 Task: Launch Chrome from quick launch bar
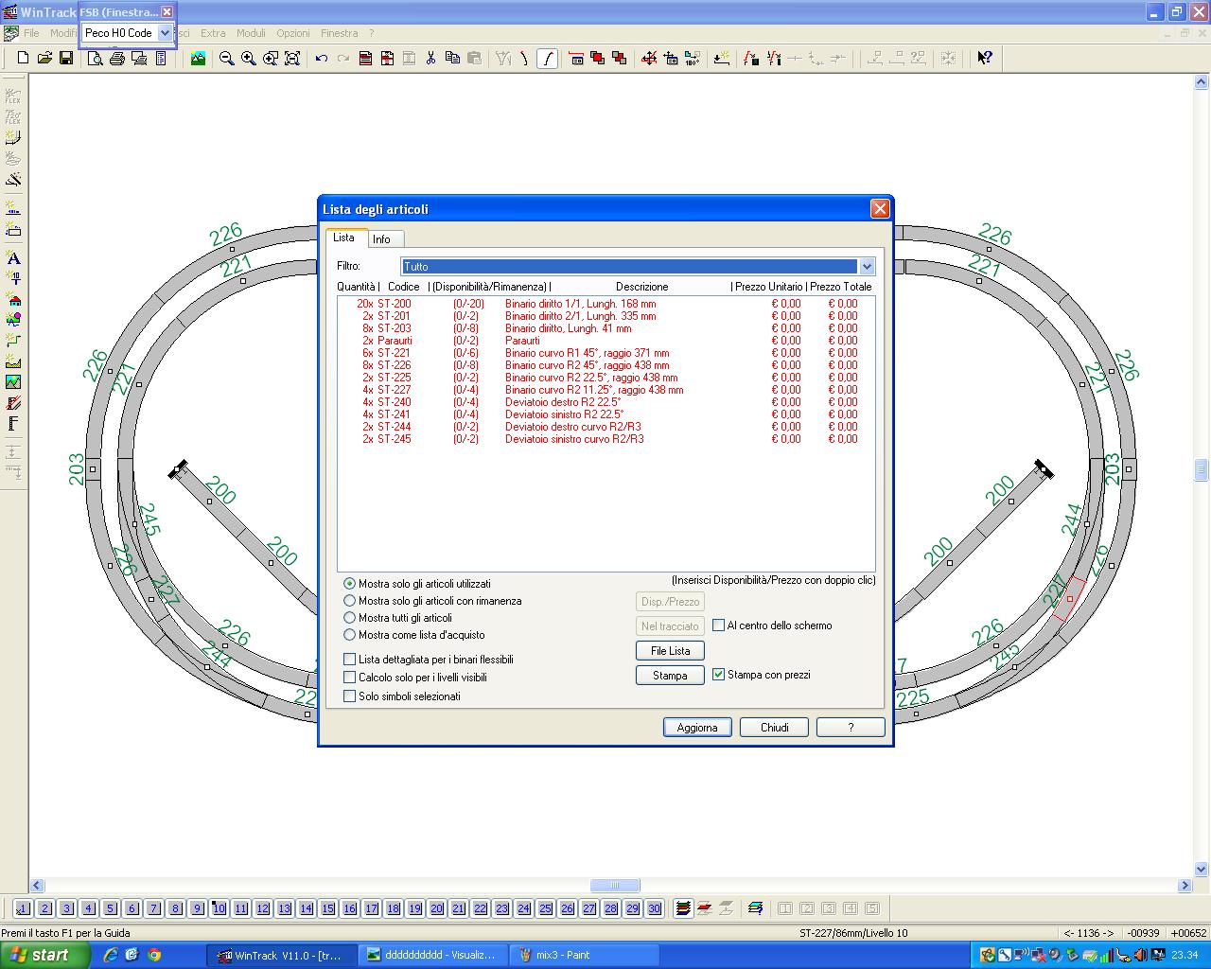pos(154,955)
